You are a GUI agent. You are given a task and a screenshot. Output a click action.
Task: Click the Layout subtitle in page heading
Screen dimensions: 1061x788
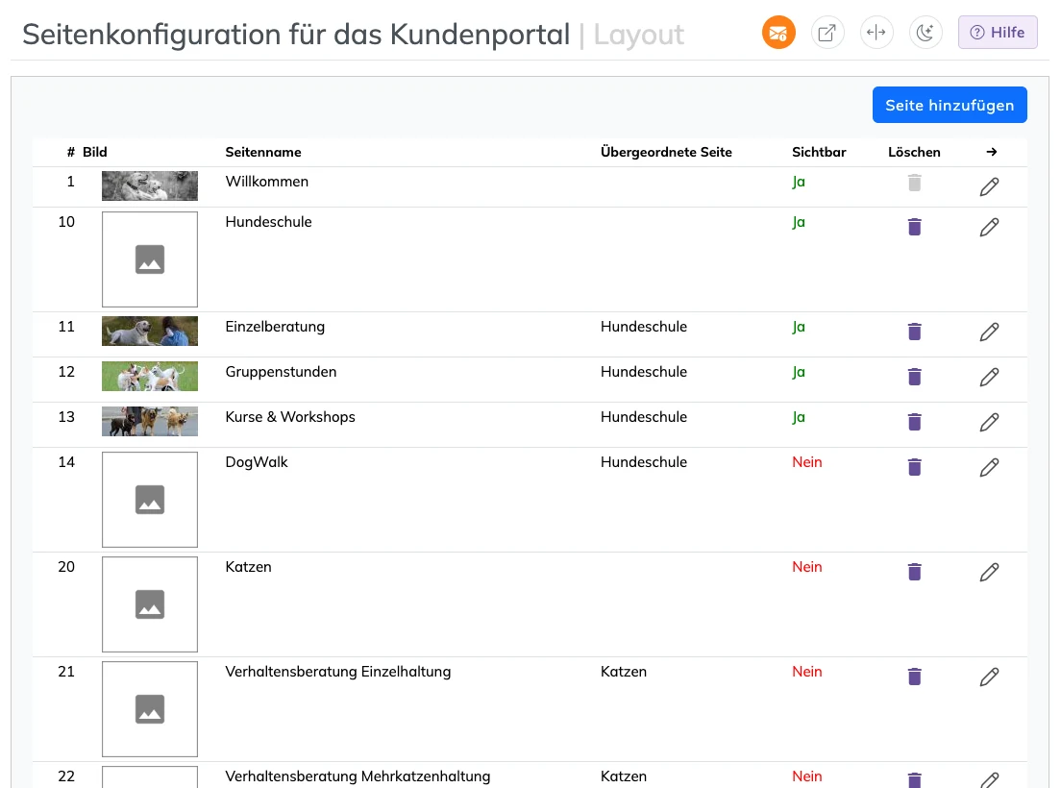(639, 35)
